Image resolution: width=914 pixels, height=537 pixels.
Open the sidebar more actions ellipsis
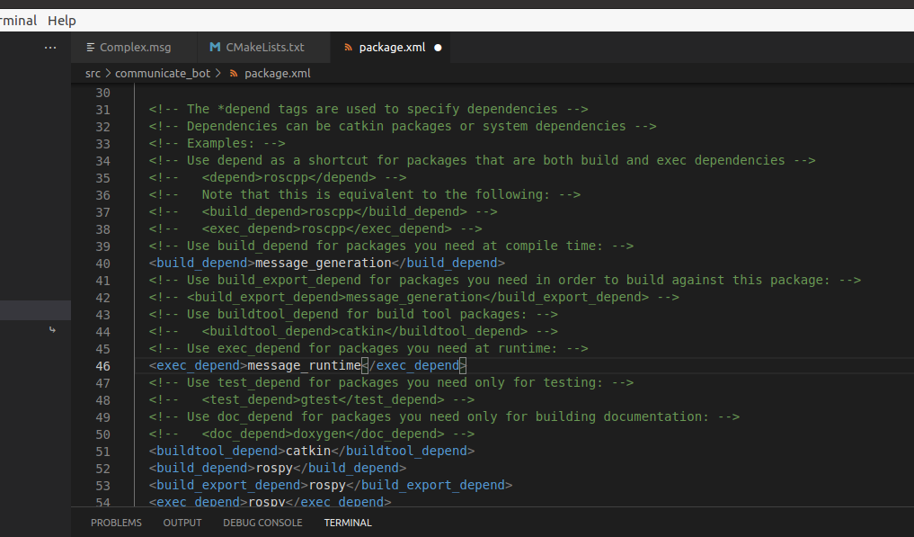[x=50, y=48]
